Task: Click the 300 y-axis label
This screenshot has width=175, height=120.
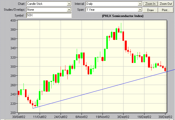Action: pyautogui.click(x=13, y=67)
